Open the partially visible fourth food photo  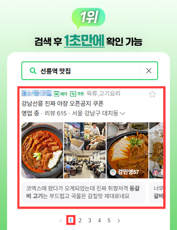point(156,150)
